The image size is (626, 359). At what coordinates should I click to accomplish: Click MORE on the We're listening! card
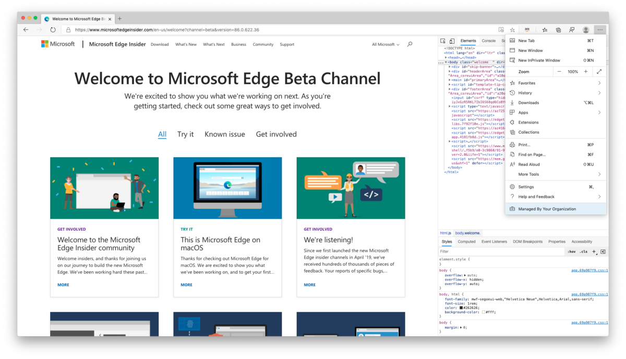(309, 285)
